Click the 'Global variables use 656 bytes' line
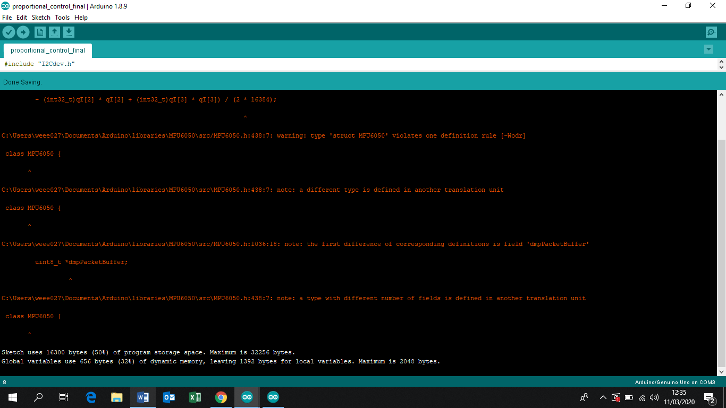Viewport: 726px width, 408px height. coord(221,361)
